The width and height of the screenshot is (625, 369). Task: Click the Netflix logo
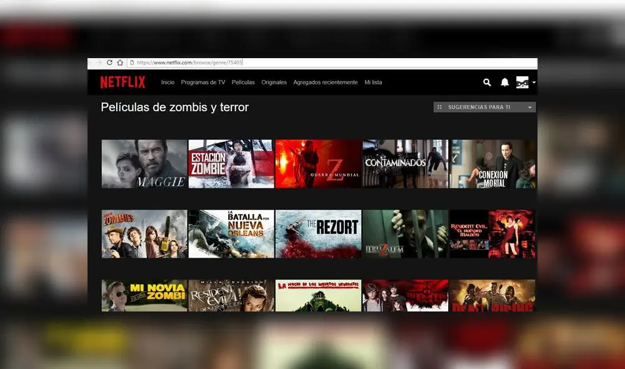tap(122, 82)
